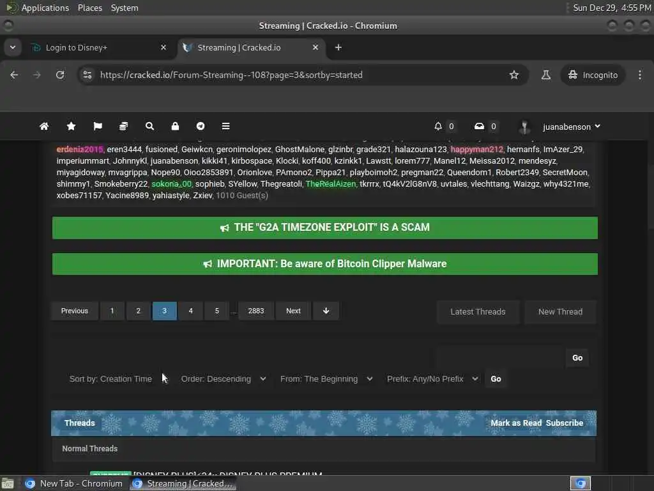Screen dimensions: 654x491
Task: Click the forum search text field
Action: 499,357
